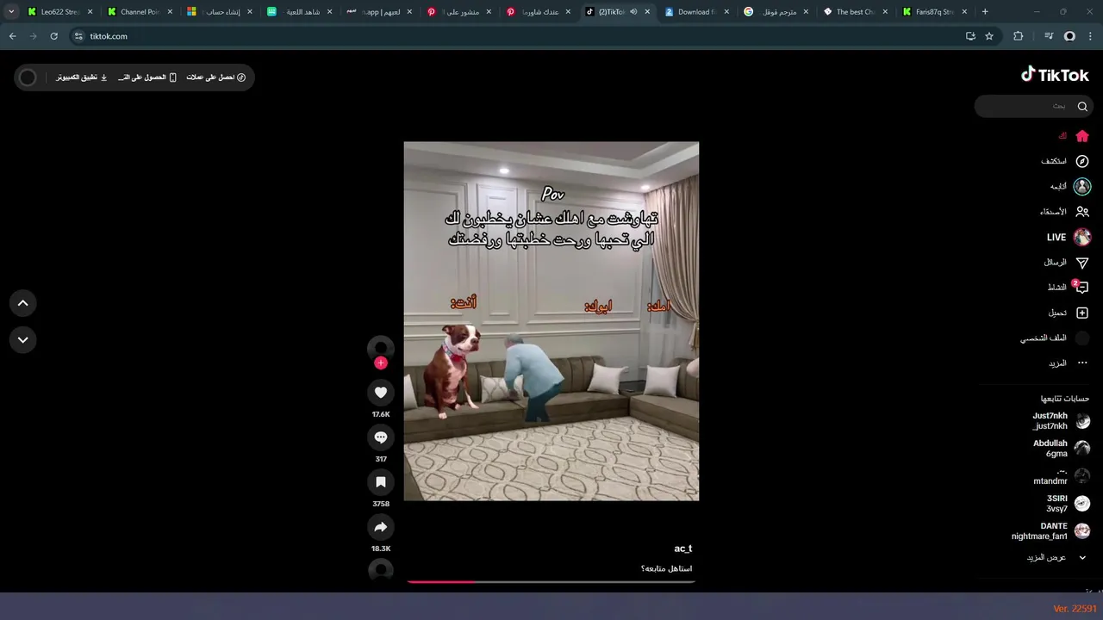Open the More three-dots menu
This screenshot has height=620, width=1103.
1082,363
